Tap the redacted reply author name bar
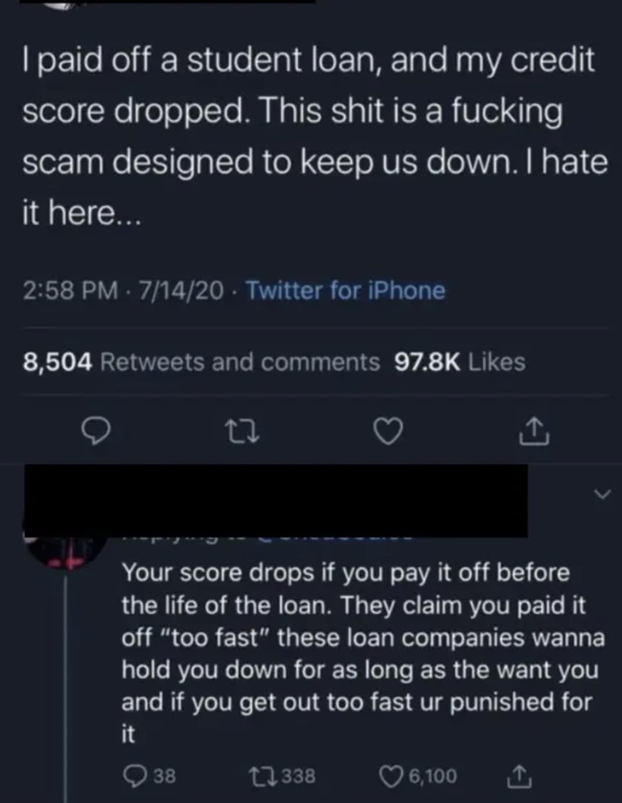The width and height of the screenshot is (622, 803). pos(275,500)
